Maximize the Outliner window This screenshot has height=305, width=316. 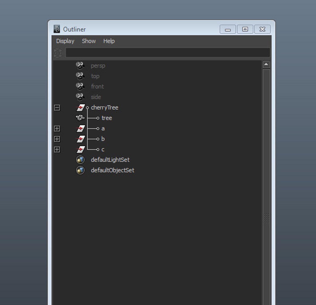tap(245, 29)
